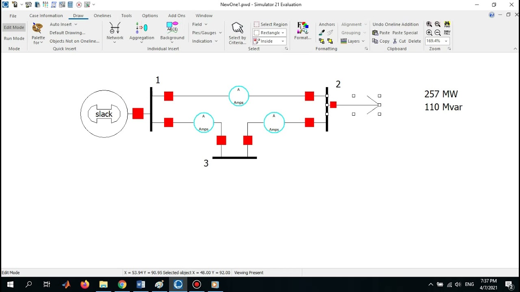Click the Send to Back icon

click(322, 41)
